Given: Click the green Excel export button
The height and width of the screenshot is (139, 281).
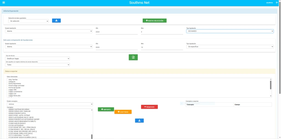Looking at the screenshot, I should click(133, 57).
